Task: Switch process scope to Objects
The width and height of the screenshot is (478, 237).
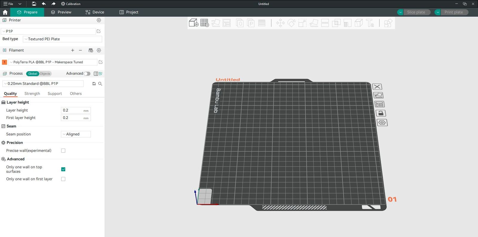Action: [x=45, y=74]
